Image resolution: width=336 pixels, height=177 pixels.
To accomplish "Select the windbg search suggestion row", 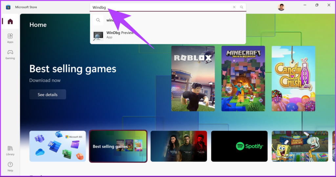I will [168, 20].
